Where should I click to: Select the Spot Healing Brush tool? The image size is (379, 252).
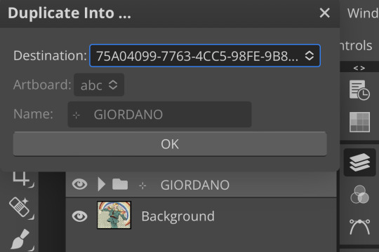pyautogui.click(x=22, y=208)
